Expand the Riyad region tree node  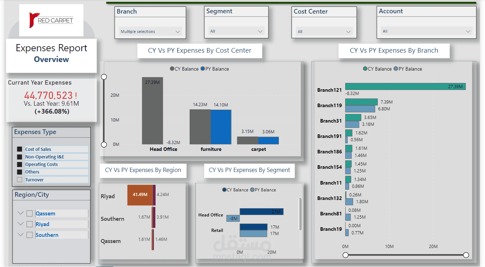pos(20,224)
